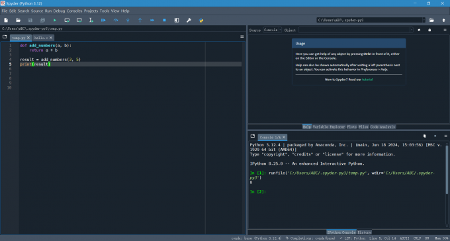Select the IPython Console bottom tab
Screen dimensions: 450x241
[x=341, y=232]
